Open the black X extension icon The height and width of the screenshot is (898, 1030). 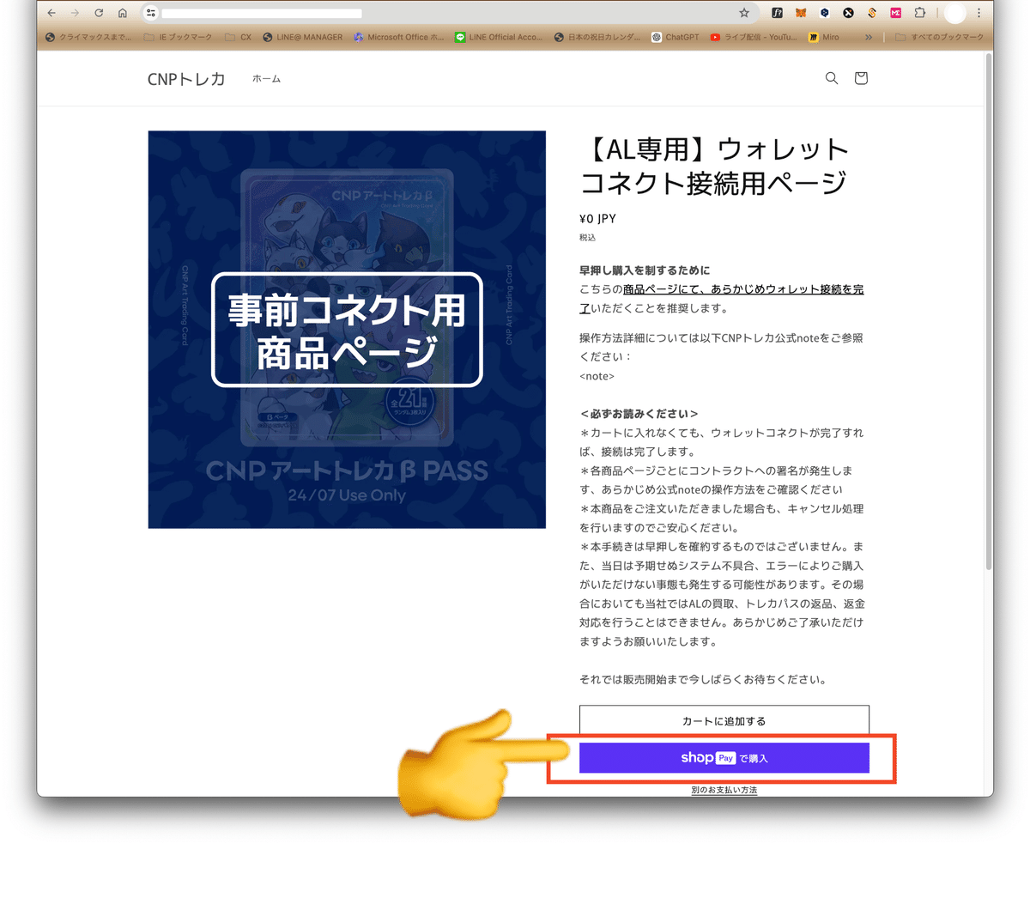(848, 13)
